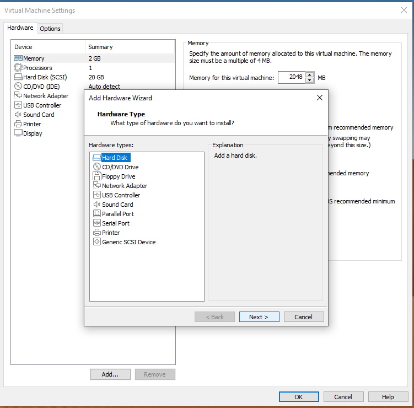The width and height of the screenshot is (414, 408).
Task: Select USB Controller icon in Hardware types
Action: 97,195
